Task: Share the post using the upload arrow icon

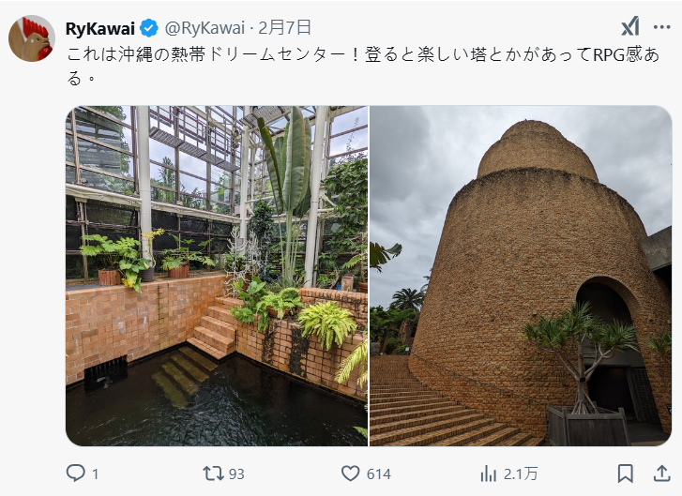Action: [x=661, y=473]
